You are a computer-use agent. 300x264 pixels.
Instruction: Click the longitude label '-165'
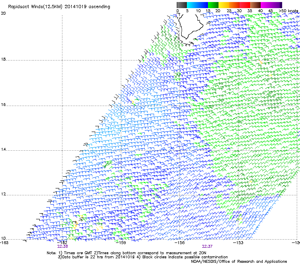pyautogui.click(x=4, y=243)
